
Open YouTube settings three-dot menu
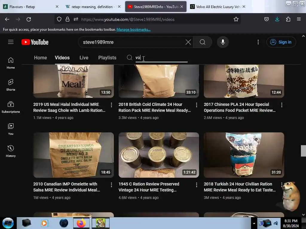(x=258, y=42)
